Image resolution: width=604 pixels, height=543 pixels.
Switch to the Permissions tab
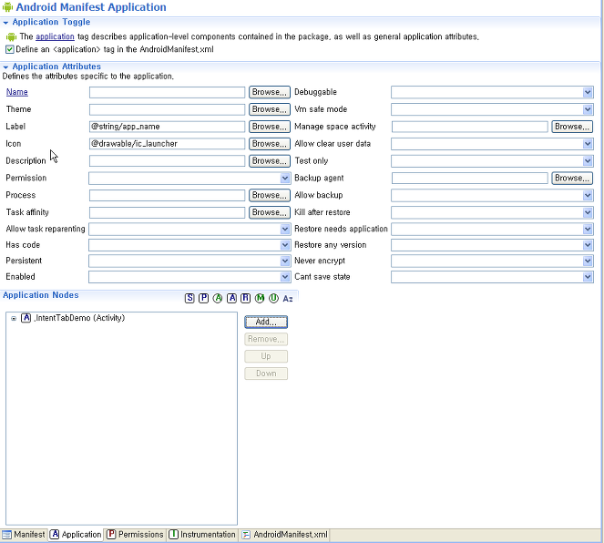135,535
